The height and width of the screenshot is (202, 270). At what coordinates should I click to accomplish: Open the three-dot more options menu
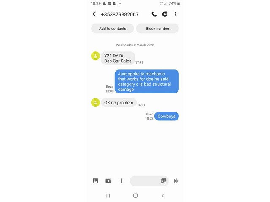coord(175,14)
